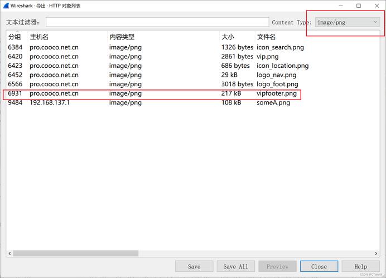The width and height of the screenshot is (386, 278).
Task: Click the scrollbar left arrow
Action: click(9, 254)
